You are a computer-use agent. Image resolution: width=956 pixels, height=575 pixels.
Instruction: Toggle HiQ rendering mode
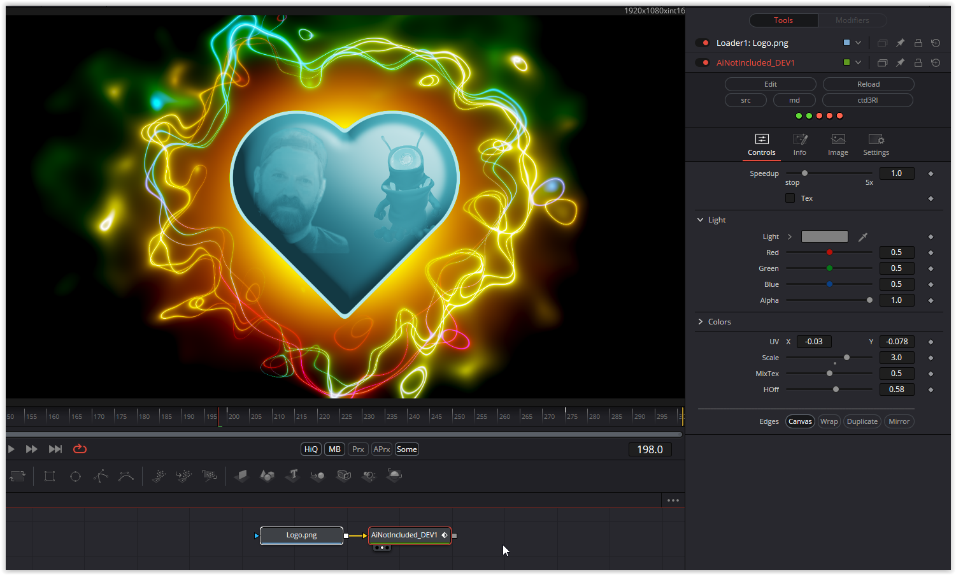311,449
